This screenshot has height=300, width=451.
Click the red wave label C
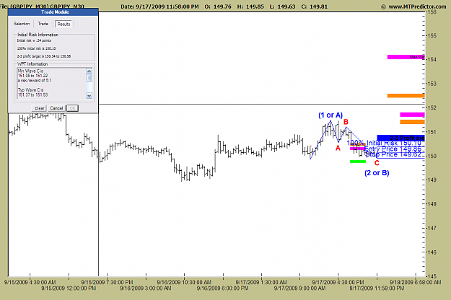point(377,163)
